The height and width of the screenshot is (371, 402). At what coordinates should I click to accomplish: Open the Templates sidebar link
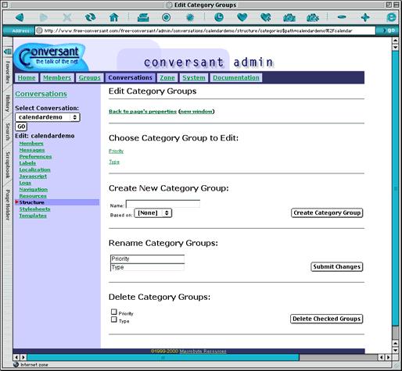pyautogui.click(x=33, y=216)
